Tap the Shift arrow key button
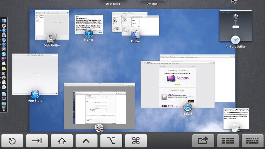 tap(62, 141)
